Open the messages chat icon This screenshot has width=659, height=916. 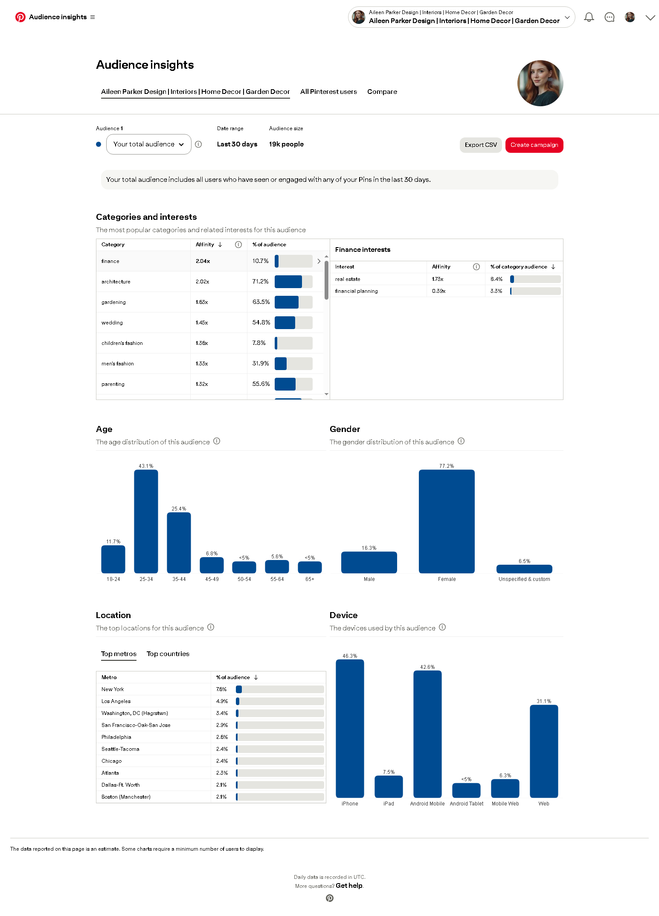coord(609,17)
